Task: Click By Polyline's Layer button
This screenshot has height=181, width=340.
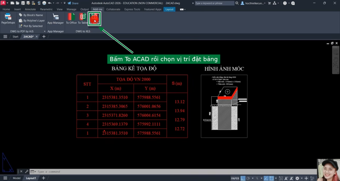Action: [x=32, y=21]
